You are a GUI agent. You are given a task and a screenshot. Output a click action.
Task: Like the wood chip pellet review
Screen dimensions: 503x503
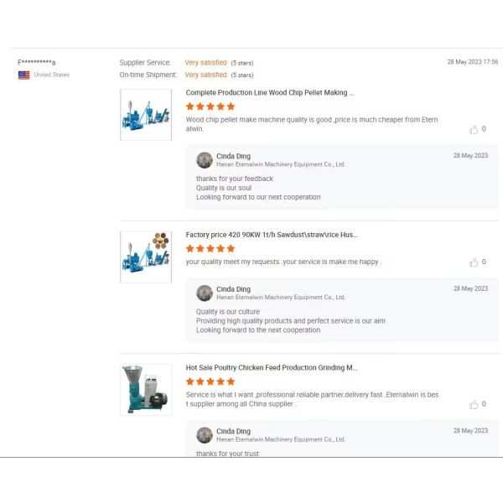pos(474,129)
